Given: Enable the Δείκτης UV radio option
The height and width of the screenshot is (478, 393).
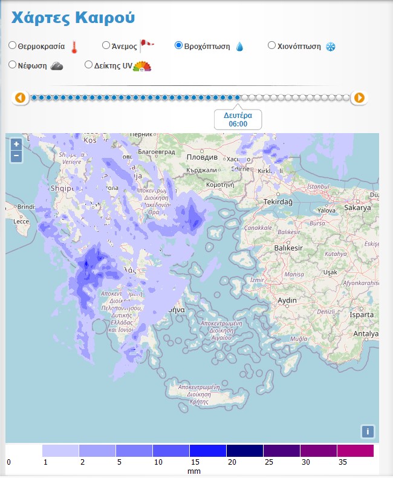Looking at the screenshot, I should point(88,64).
